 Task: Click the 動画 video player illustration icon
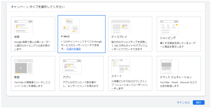click(x=23, y=66)
